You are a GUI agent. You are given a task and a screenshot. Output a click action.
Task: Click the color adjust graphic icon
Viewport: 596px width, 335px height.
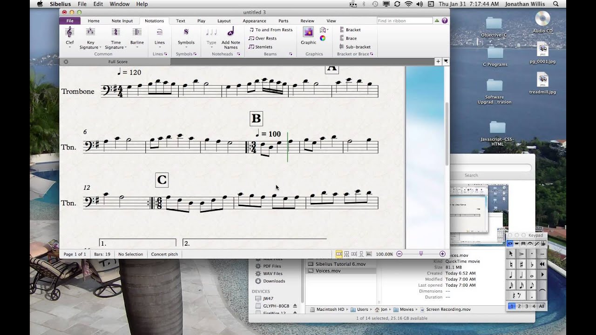(x=323, y=38)
